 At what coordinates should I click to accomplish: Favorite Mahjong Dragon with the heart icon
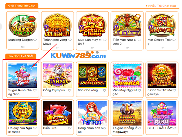[x=35, y=40]
